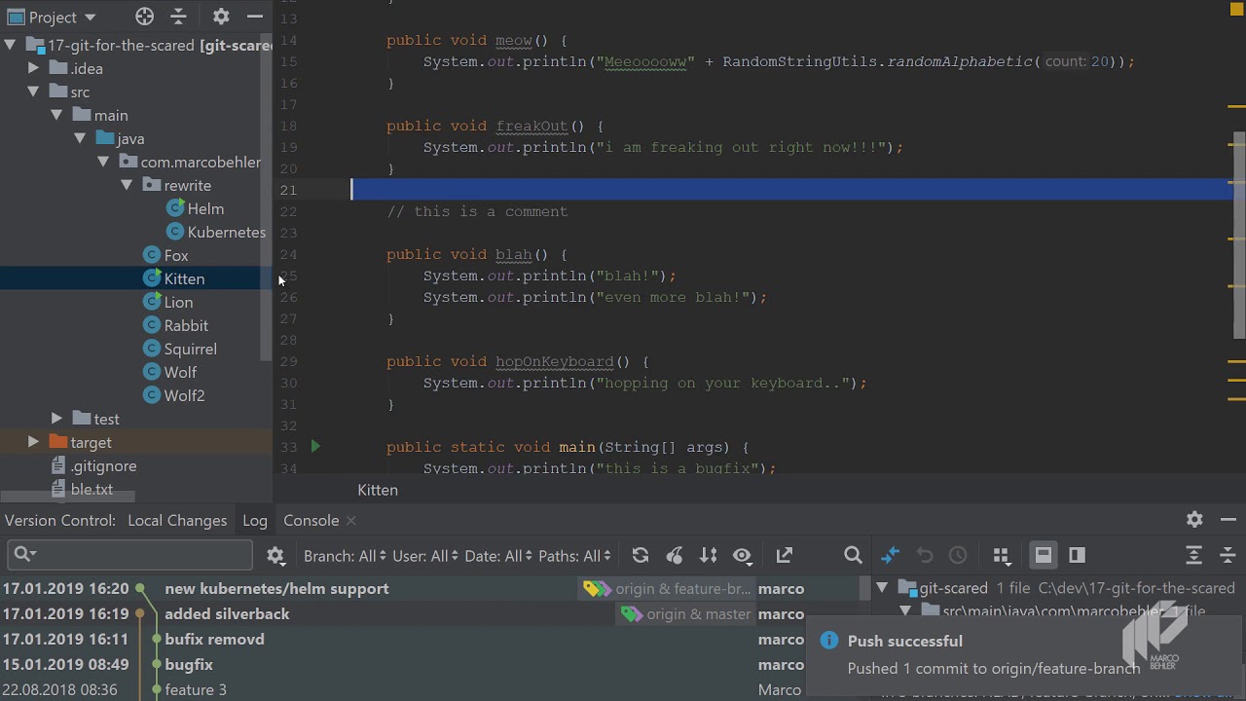1246x701 pixels.
Task: Open the User: All filter dropdown
Action: [x=424, y=556]
